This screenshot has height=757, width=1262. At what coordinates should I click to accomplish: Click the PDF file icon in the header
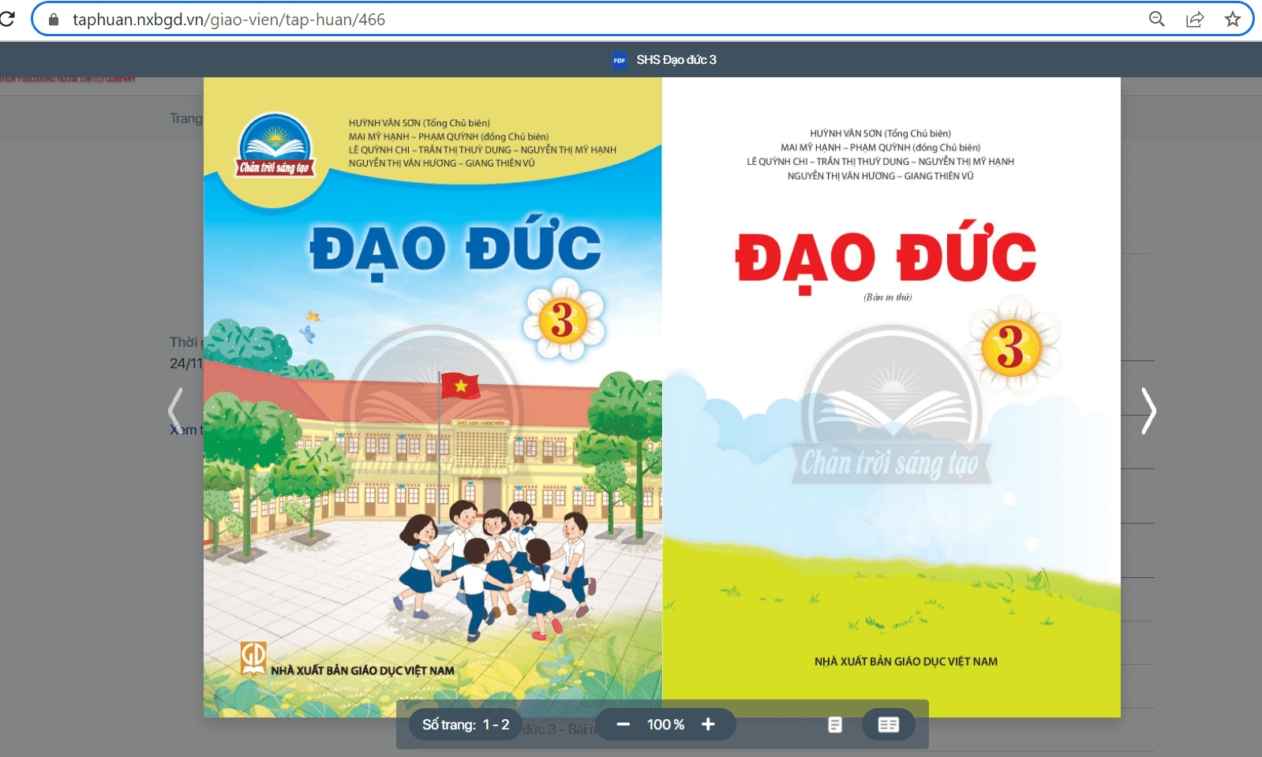pyautogui.click(x=620, y=60)
